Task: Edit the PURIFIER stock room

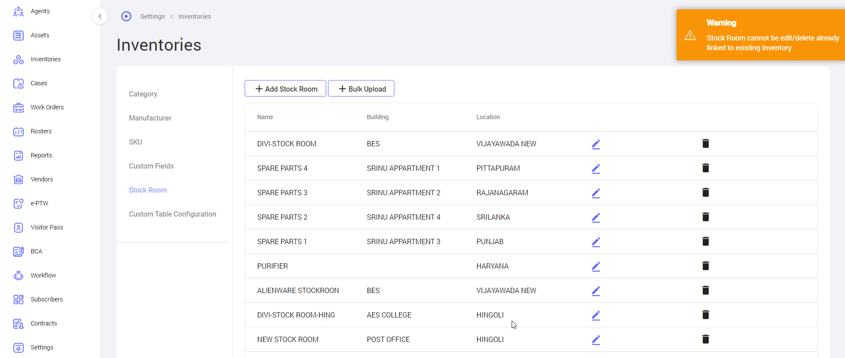Action: 596,266
